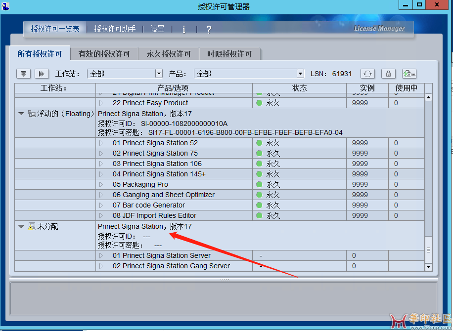Export license list to HTML icon
Image resolution: width=453 pixels, height=331 pixels.
(x=409, y=74)
